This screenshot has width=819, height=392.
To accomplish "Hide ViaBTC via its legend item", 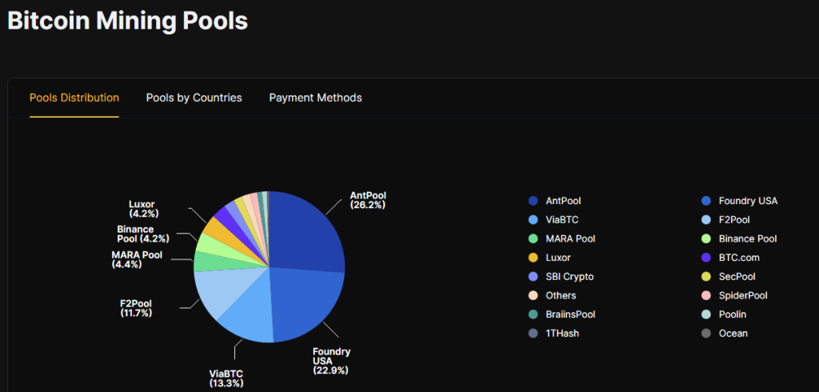I will point(563,220).
